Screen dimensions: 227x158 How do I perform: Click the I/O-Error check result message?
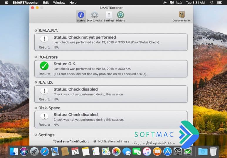[100, 74]
